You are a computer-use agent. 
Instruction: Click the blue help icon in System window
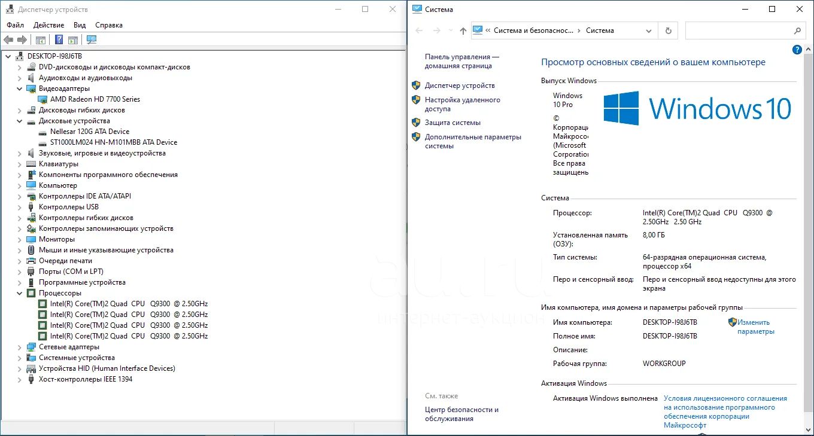[797, 50]
